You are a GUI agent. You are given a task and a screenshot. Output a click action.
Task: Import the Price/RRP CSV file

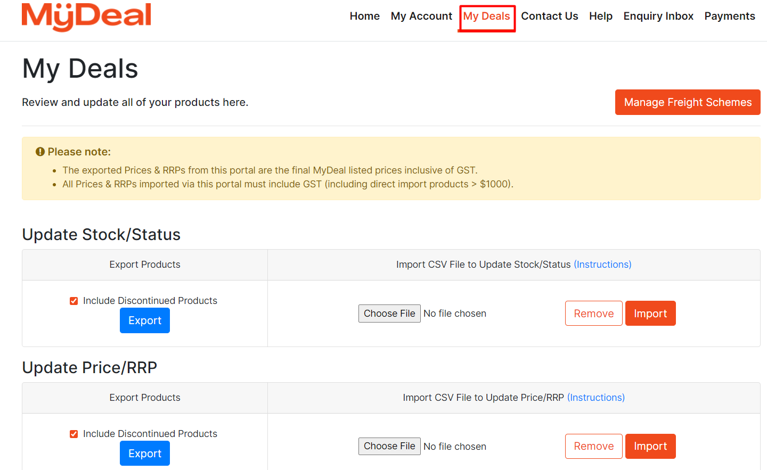click(650, 446)
